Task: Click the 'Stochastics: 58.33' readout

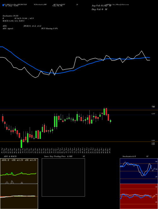Action: click(x=10, y=16)
